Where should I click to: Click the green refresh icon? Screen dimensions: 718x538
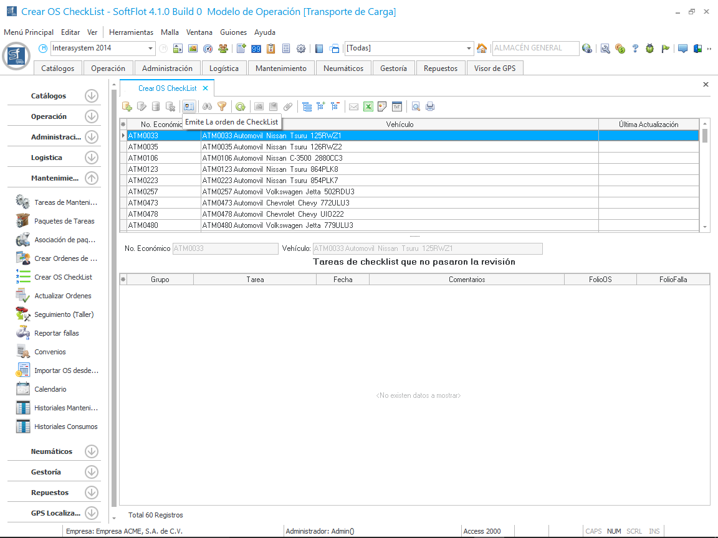[240, 106]
